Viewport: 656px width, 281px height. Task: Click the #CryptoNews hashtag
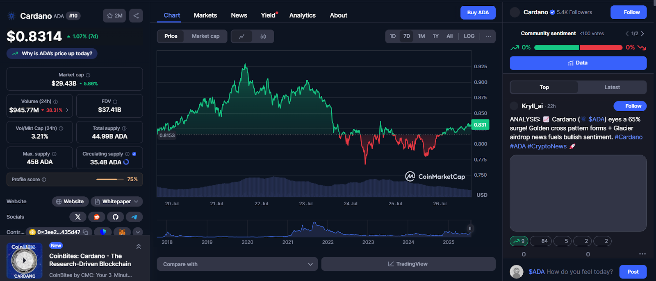547,146
